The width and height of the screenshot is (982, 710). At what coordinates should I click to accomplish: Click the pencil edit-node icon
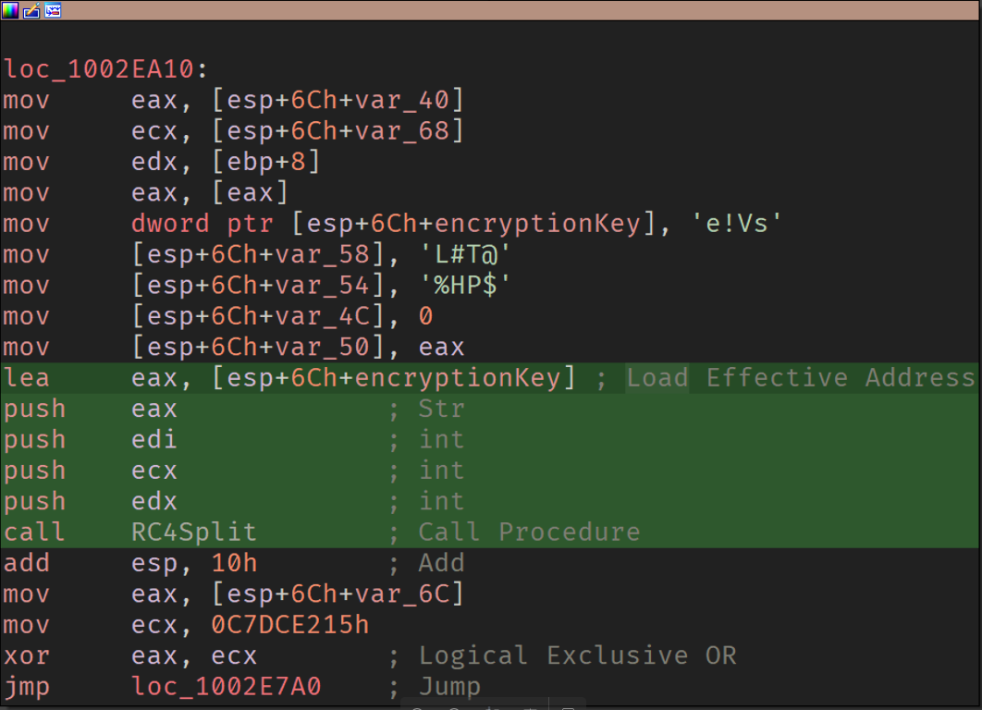pyautogui.click(x=31, y=10)
